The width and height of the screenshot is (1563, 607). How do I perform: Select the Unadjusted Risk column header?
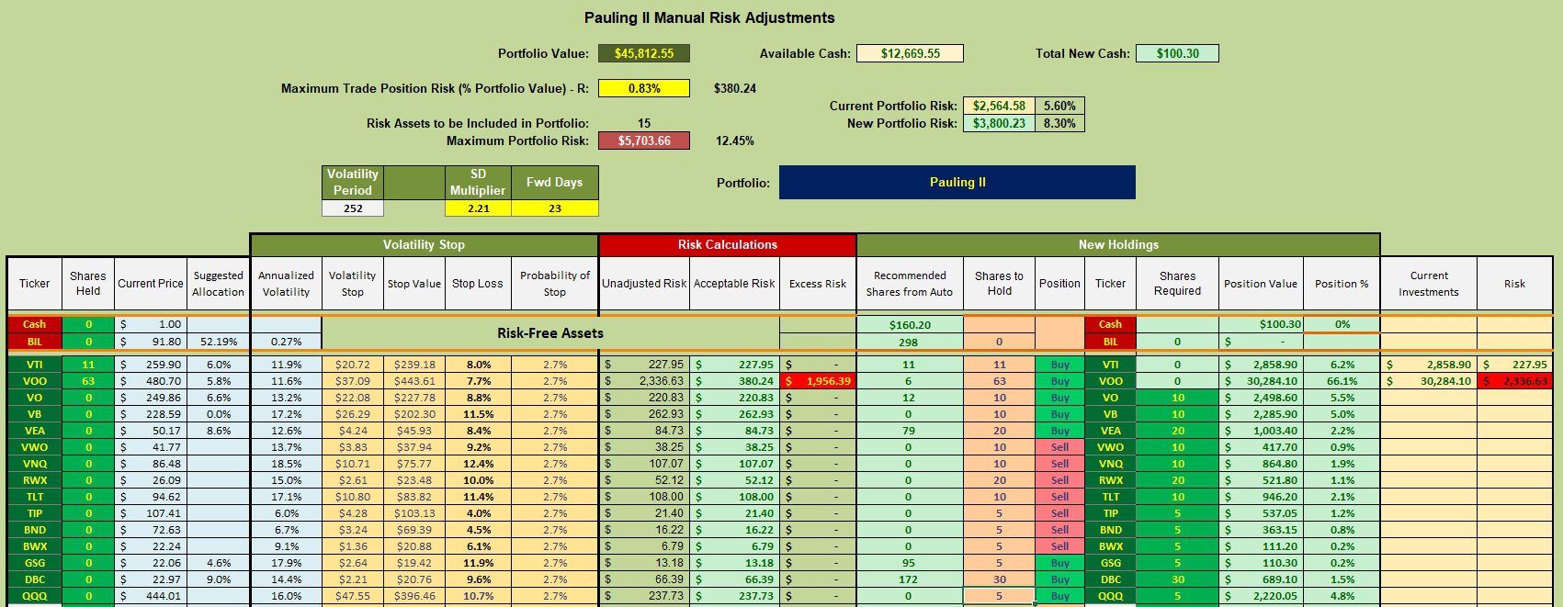point(644,284)
